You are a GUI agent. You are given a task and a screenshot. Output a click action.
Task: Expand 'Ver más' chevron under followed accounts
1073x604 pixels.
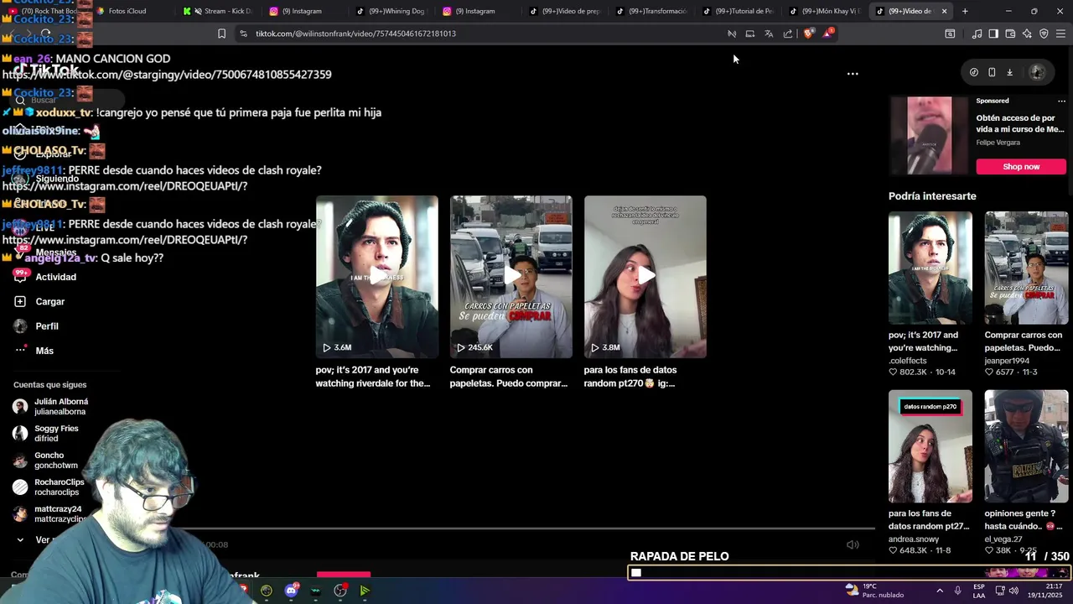click(x=20, y=540)
